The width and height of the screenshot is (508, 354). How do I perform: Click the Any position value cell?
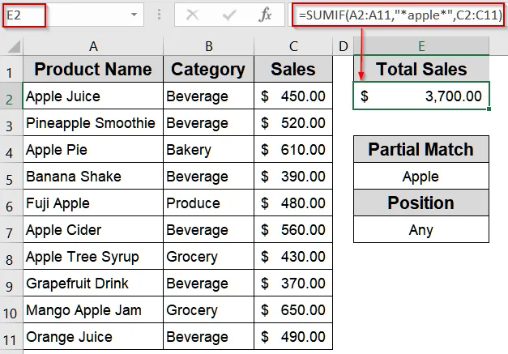(421, 229)
